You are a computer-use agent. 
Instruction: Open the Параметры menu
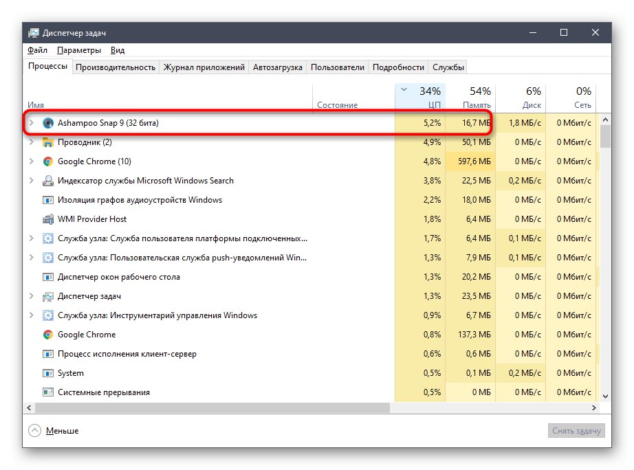click(78, 49)
